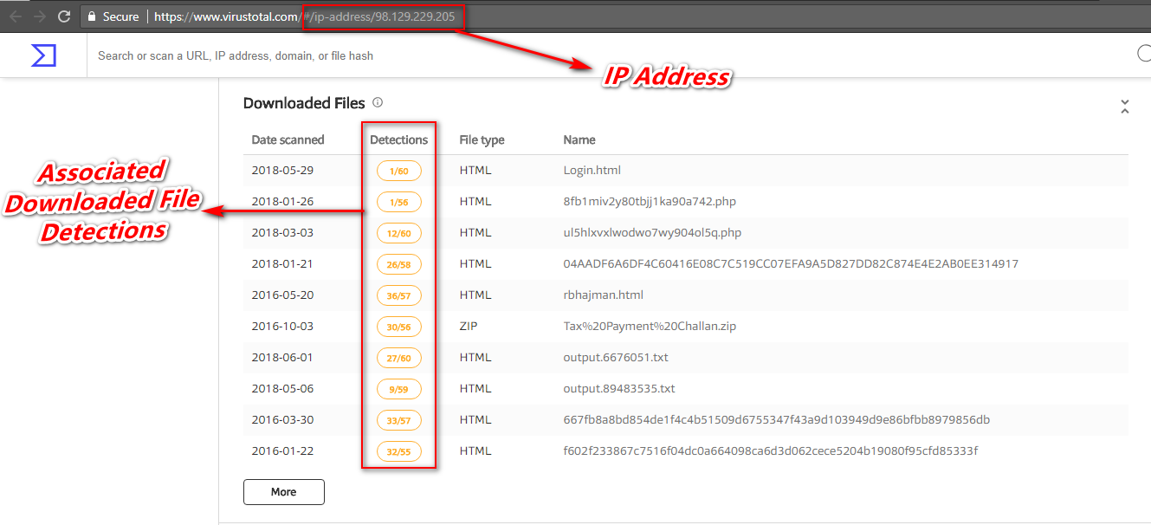Click the 36/57 detection badge
The image size is (1151, 525).
pos(398,296)
